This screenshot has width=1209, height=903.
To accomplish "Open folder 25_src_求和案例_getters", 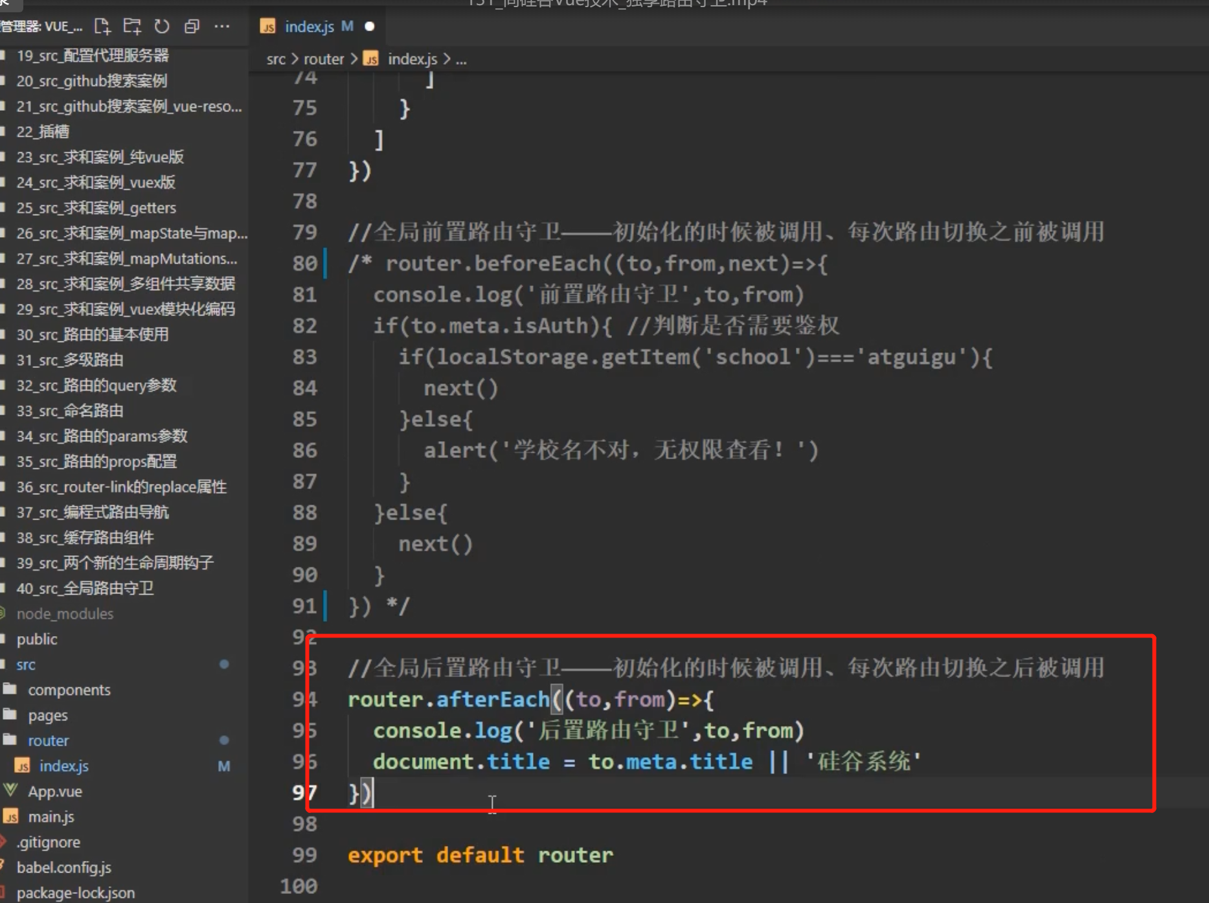I will click(96, 208).
